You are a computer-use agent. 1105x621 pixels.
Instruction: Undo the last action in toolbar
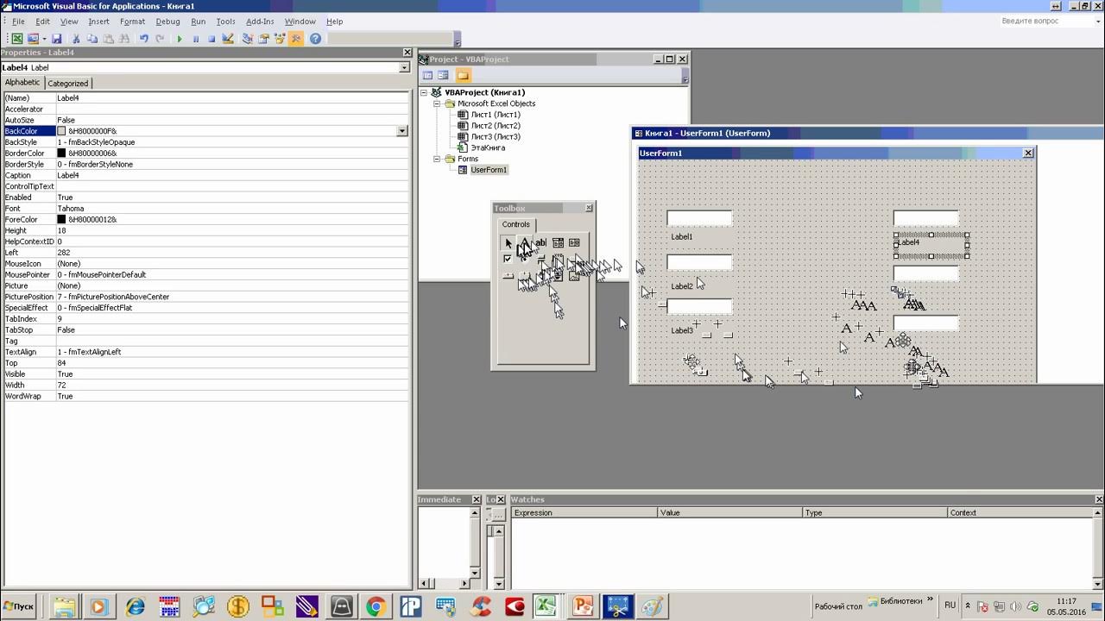point(144,39)
